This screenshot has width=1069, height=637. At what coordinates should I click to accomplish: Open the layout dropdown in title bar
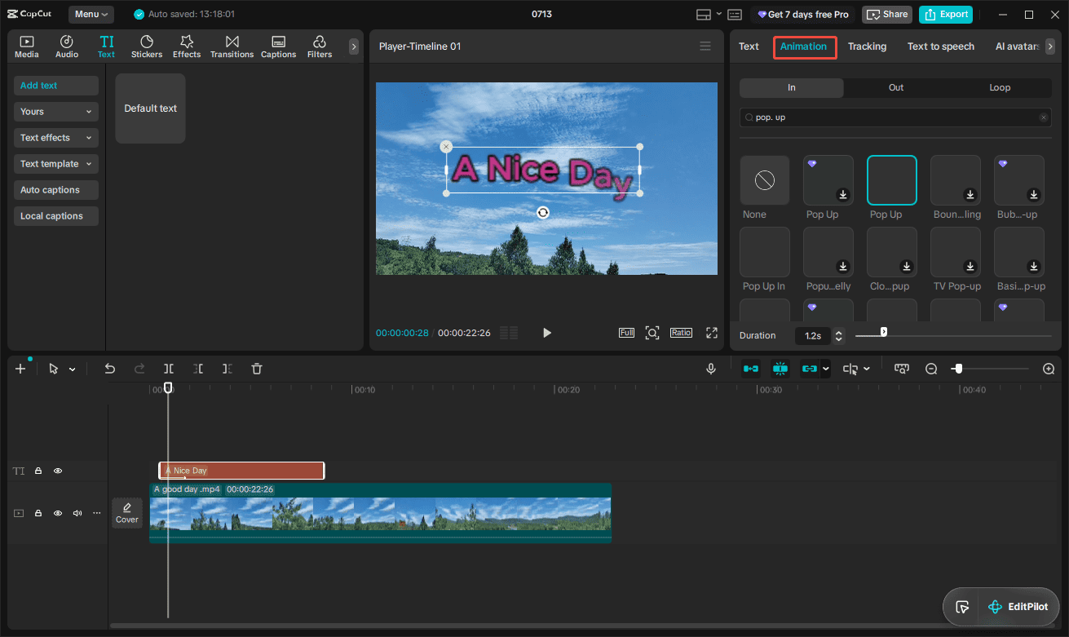point(718,14)
